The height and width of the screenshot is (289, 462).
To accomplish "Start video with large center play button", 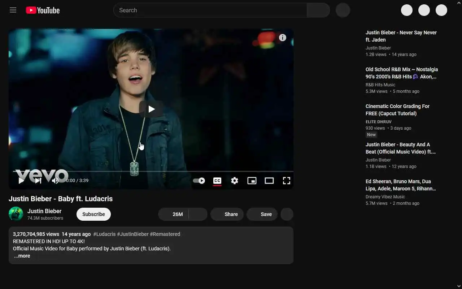I will (151, 109).
